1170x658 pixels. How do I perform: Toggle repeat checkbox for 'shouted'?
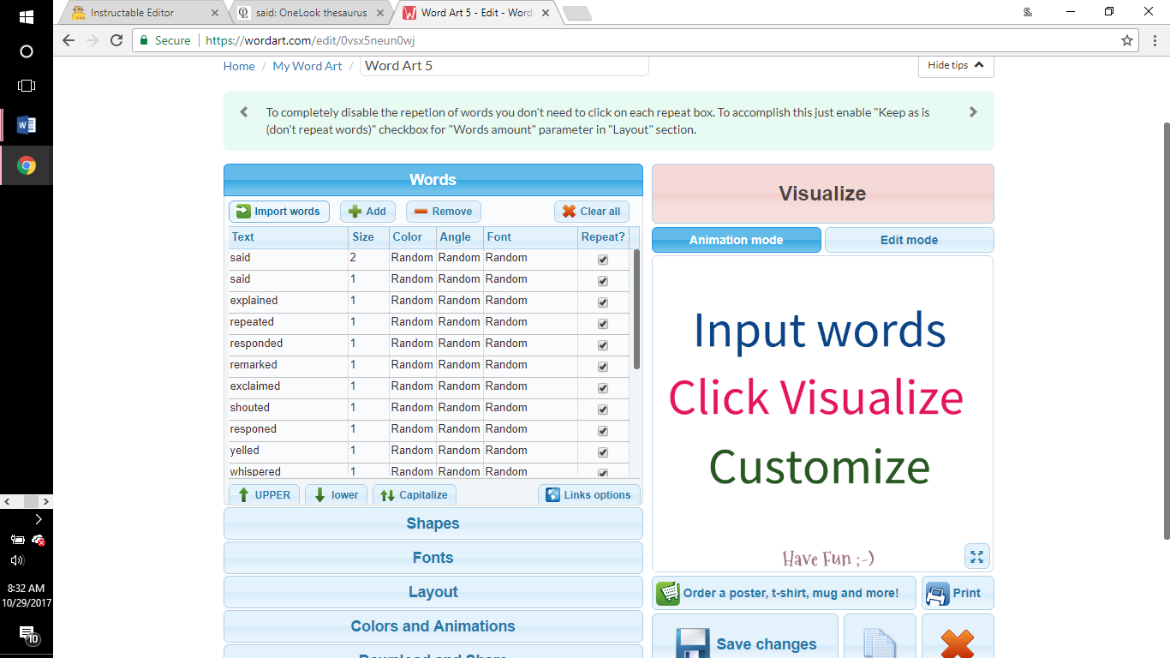(x=603, y=410)
